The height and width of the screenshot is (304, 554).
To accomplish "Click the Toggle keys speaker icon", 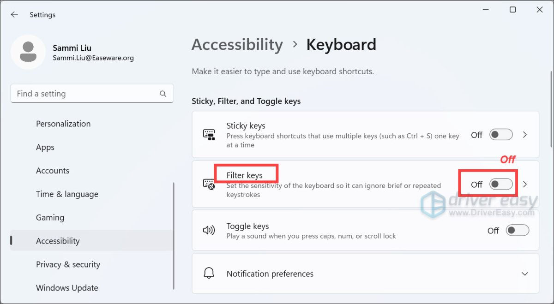I will pos(209,230).
